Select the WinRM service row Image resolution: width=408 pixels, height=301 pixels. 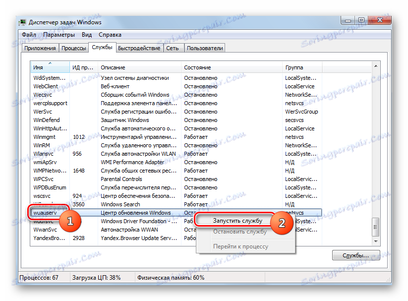click(x=176, y=145)
